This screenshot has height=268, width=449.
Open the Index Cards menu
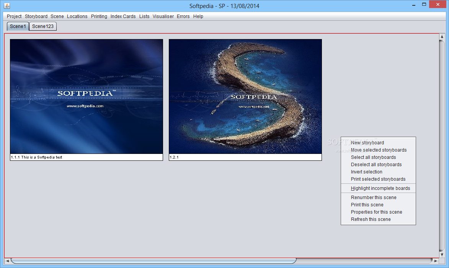pos(123,16)
